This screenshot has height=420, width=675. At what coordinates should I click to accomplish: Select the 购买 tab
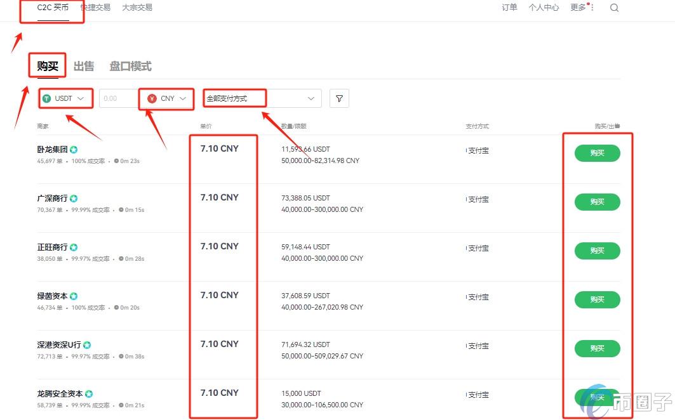[x=48, y=66]
